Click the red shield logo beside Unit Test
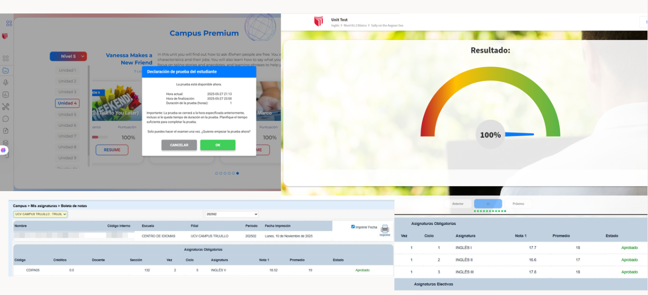The height and width of the screenshot is (295, 648). (319, 21)
